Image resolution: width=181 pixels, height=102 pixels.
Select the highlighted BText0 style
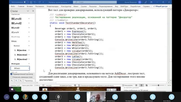coord(20,68)
